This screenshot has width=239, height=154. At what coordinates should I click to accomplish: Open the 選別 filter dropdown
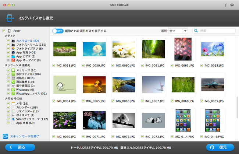tap(179, 31)
